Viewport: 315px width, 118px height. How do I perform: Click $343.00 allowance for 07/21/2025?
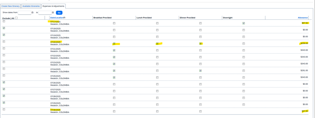304,50
